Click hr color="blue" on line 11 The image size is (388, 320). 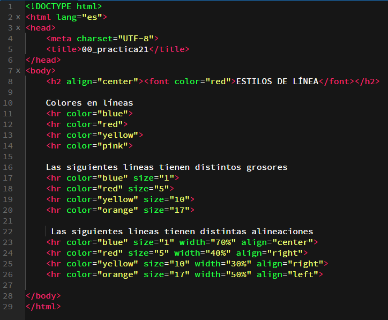(89, 114)
